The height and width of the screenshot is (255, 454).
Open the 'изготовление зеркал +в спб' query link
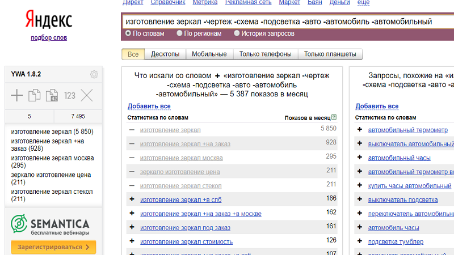click(181, 200)
